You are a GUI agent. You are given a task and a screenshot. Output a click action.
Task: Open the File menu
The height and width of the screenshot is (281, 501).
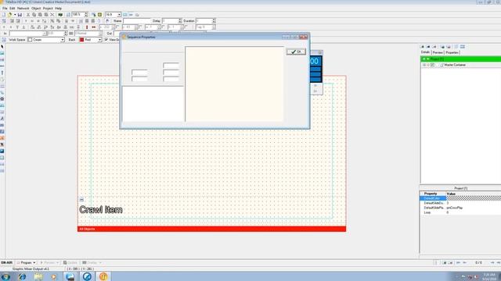[x=5, y=9]
